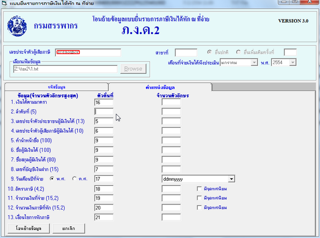This screenshot has width=320, height=238.
Task: Click start position for เลขประจำตัวประชาชนผู้มีเงินได้
Action: coord(104,121)
